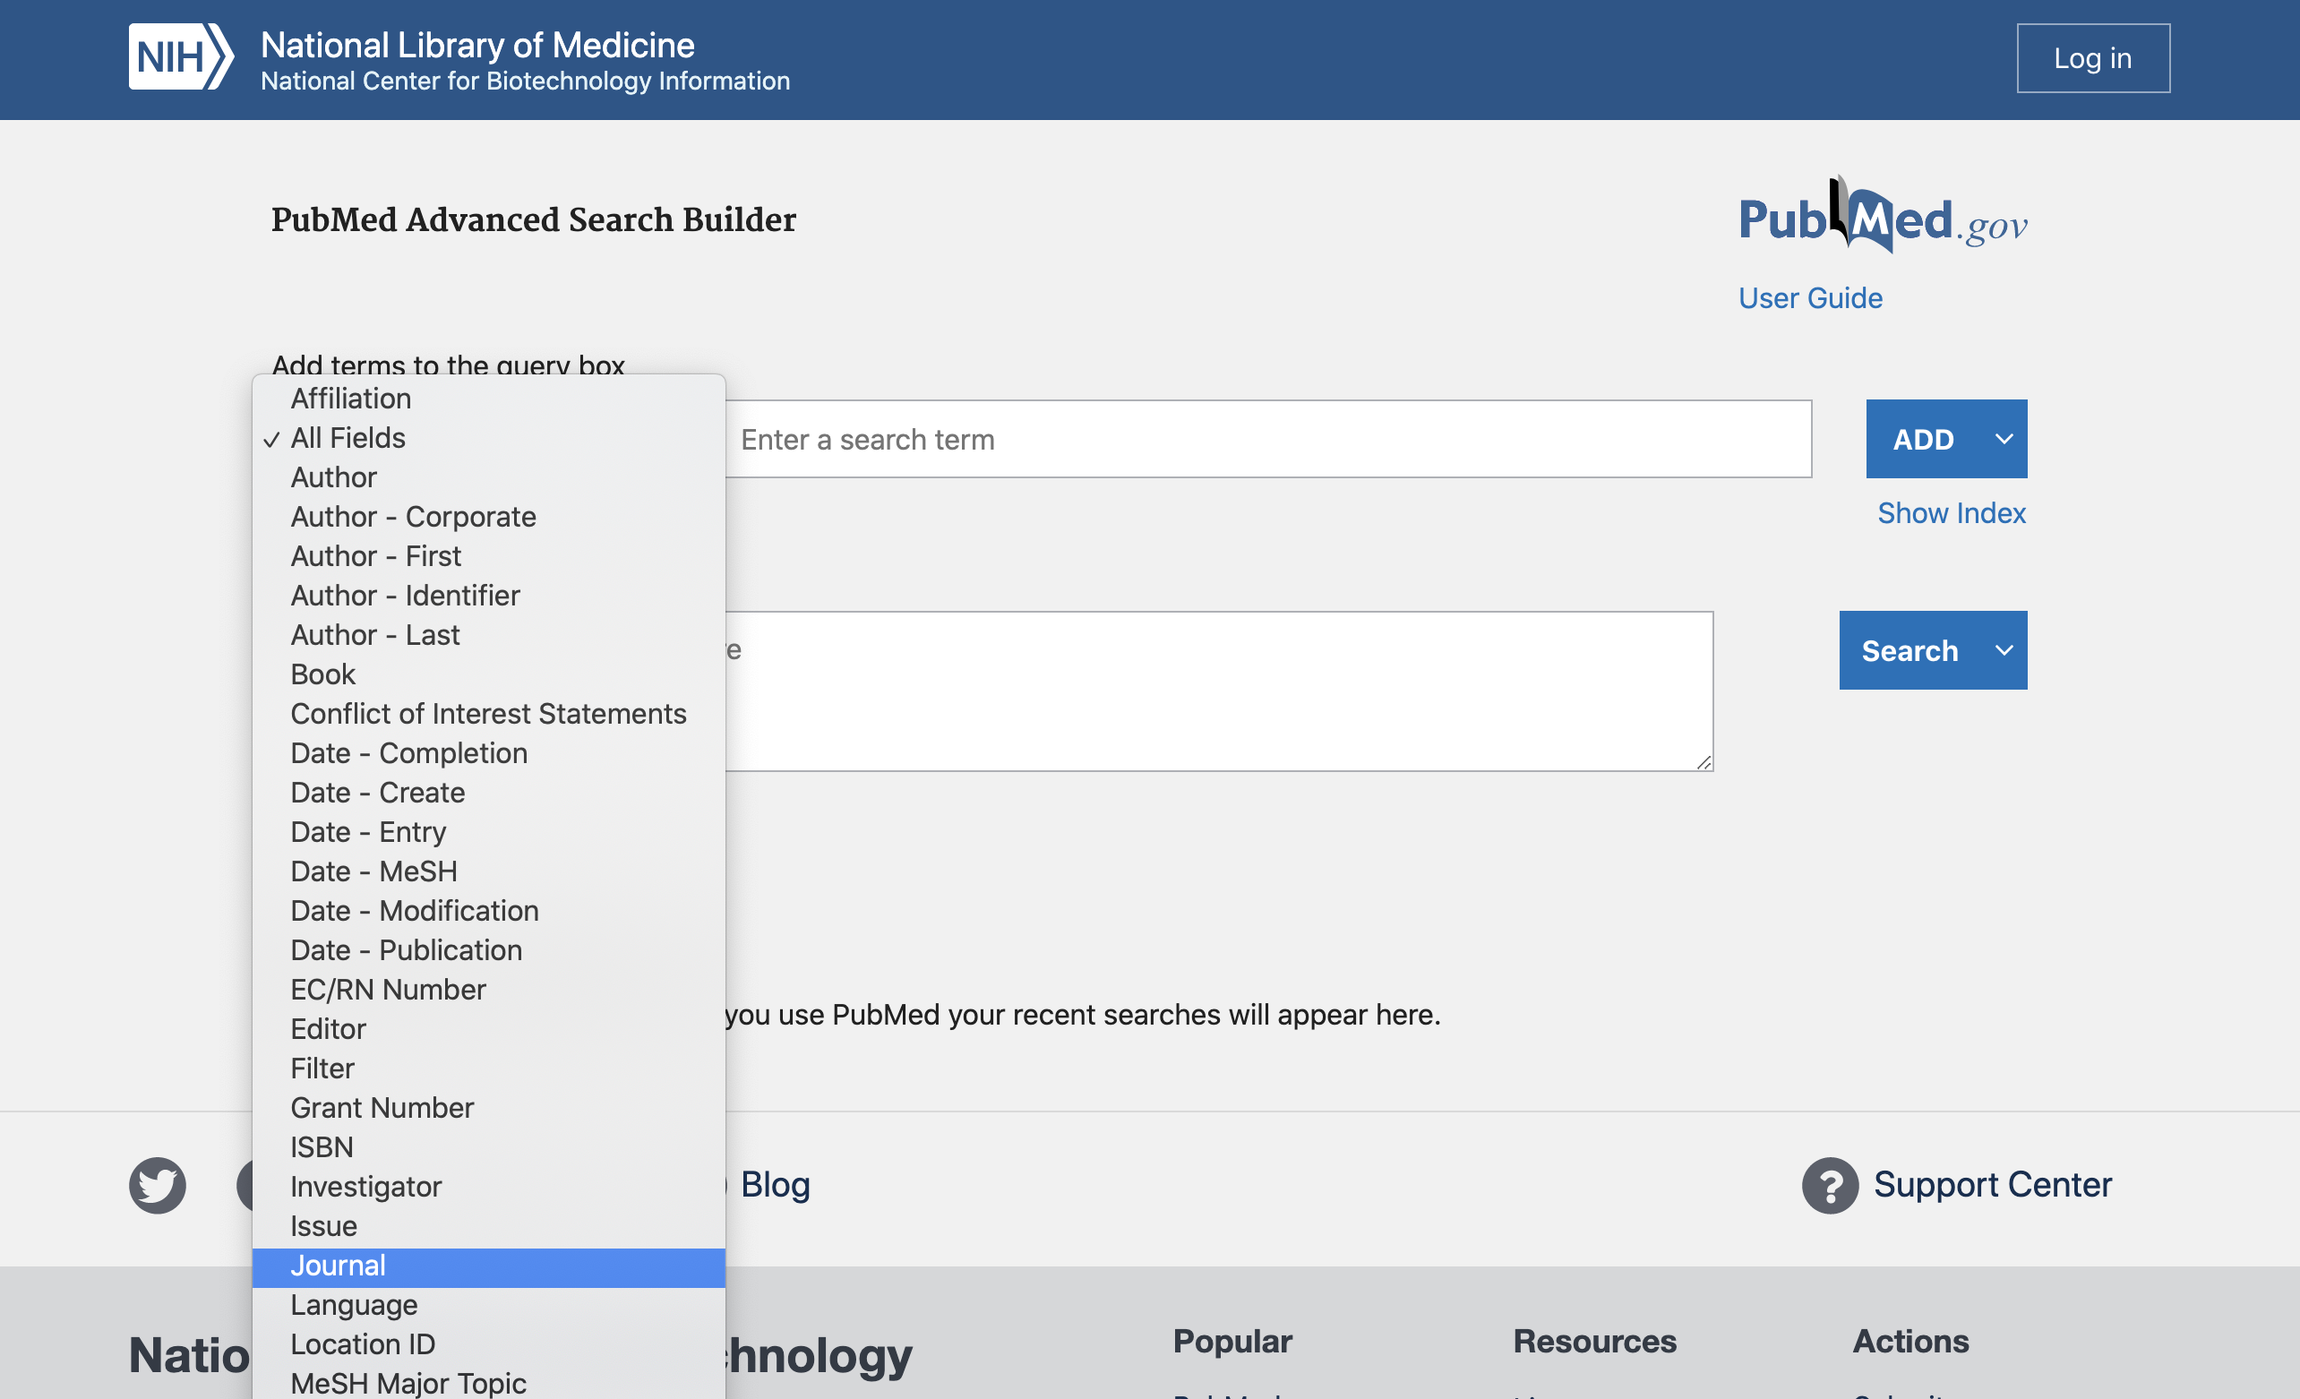Select the checked All Fields option
Image resolution: width=2300 pixels, height=1399 pixels.
tap(348, 438)
